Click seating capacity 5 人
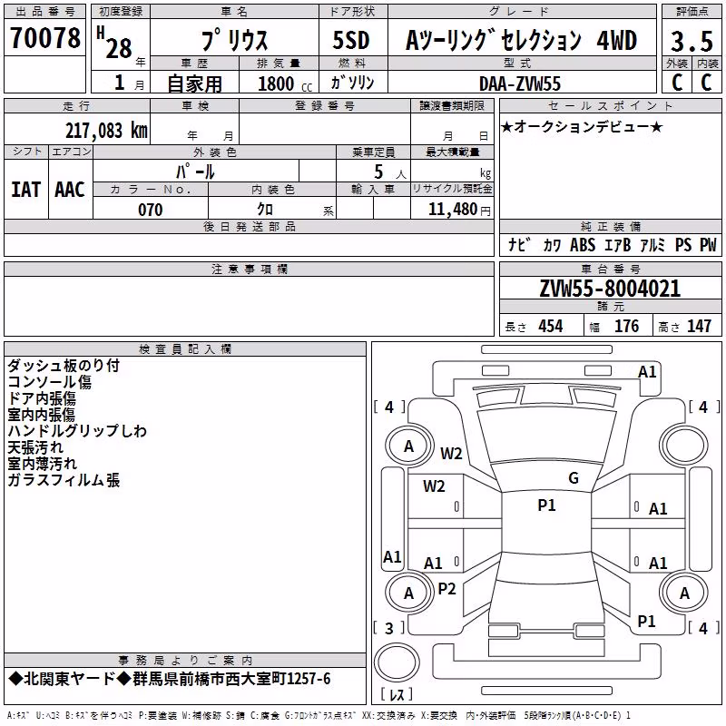 pyautogui.click(x=390, y=172)
